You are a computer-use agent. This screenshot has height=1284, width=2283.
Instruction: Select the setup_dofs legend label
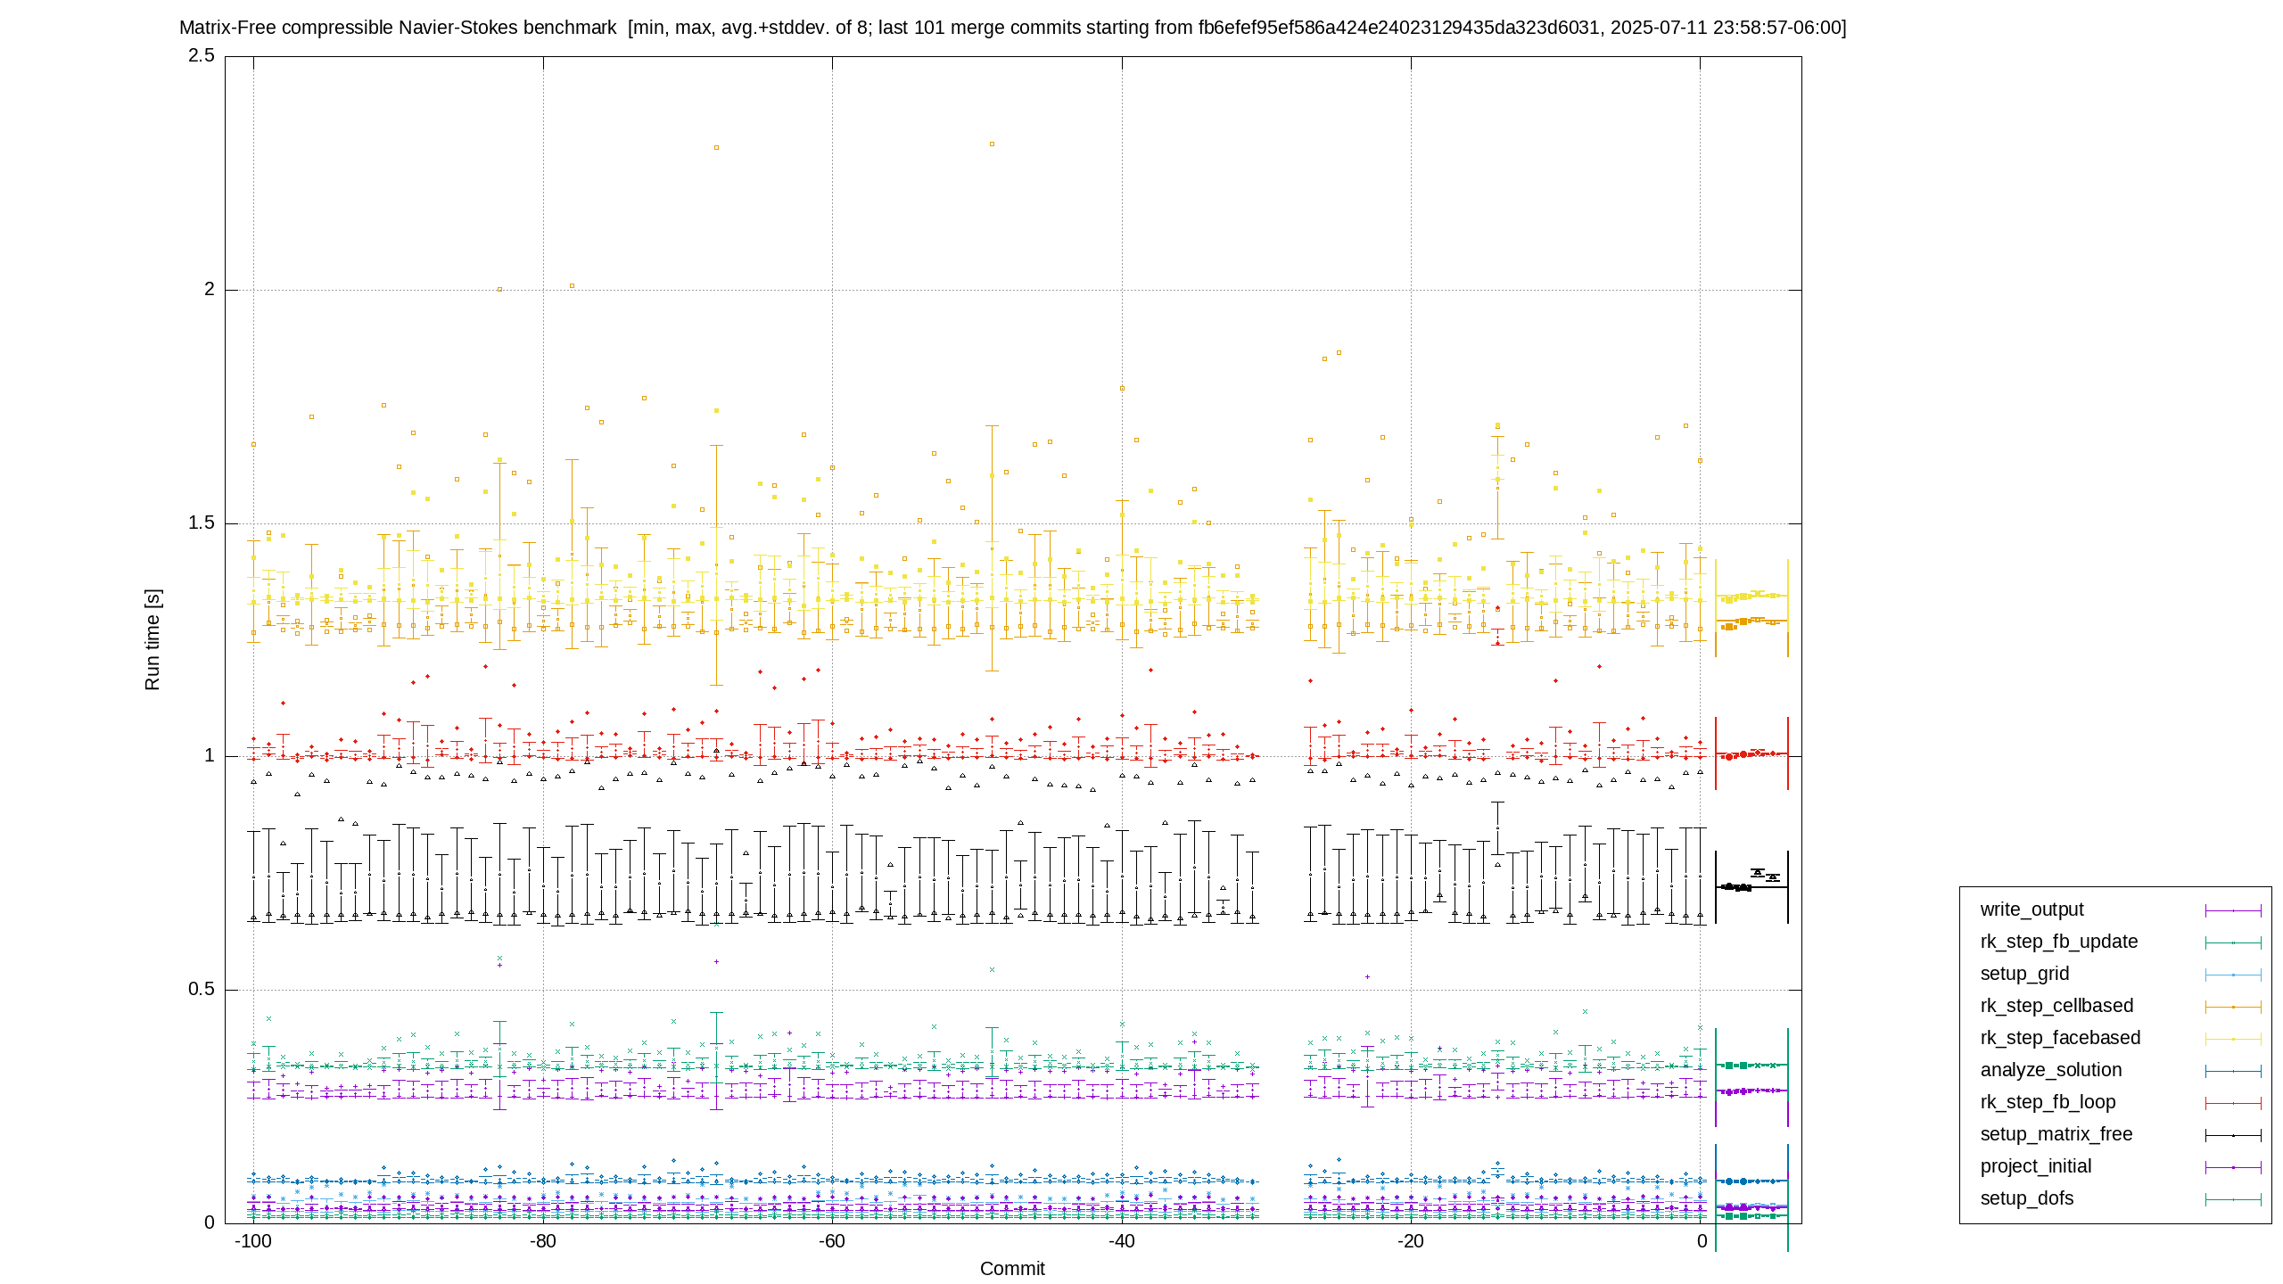(2026, 1198)
